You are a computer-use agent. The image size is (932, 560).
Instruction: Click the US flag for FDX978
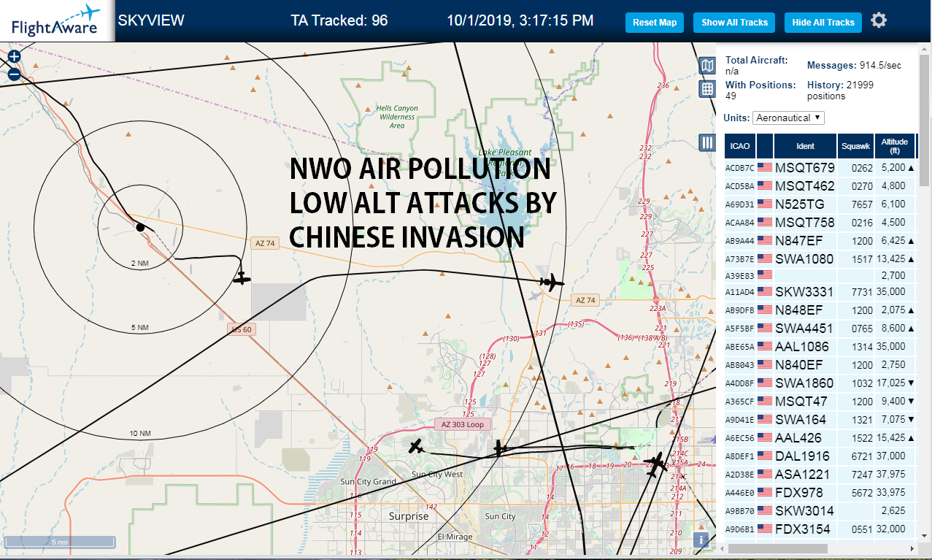coord(765,492)
